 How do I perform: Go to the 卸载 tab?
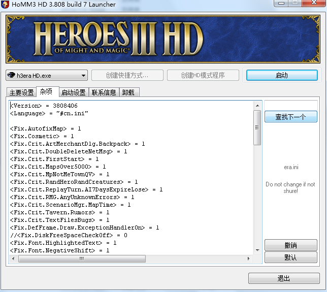click(128, 92)
